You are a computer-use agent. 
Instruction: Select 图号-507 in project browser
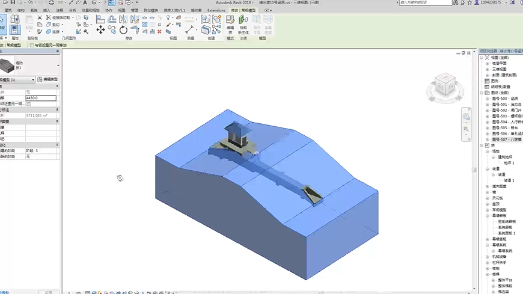[507, 139]
